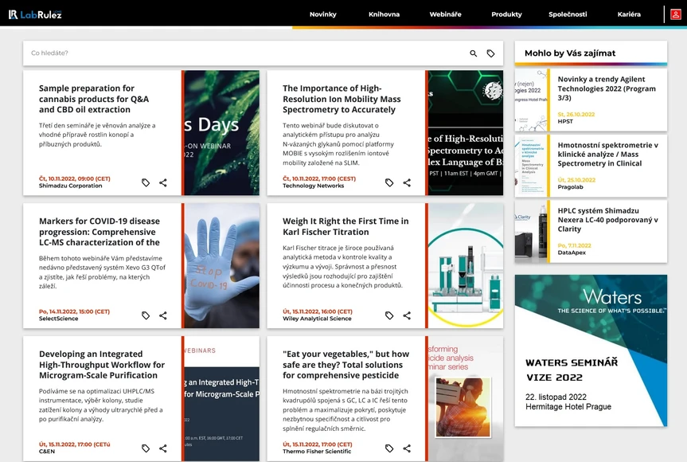Tag the cannabis sample preparation webinar

(146, 182)
